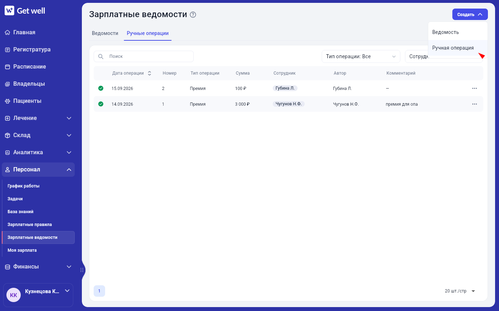Open the help question-mark icon beside the title
499x311 pixels.
pyautogui.click(x=193, y=15)
